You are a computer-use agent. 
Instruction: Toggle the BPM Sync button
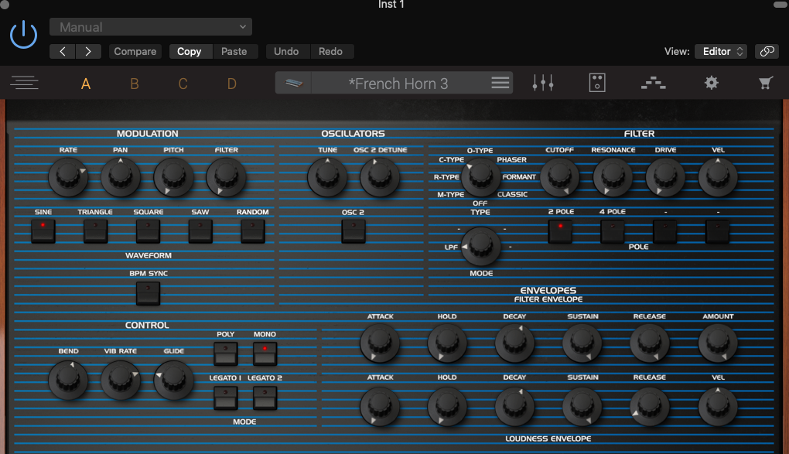tap(148, 293)
